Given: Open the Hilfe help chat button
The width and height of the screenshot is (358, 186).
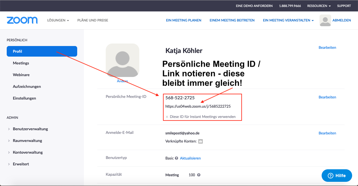Looking at the screenshot, I should tap(337, 175).
